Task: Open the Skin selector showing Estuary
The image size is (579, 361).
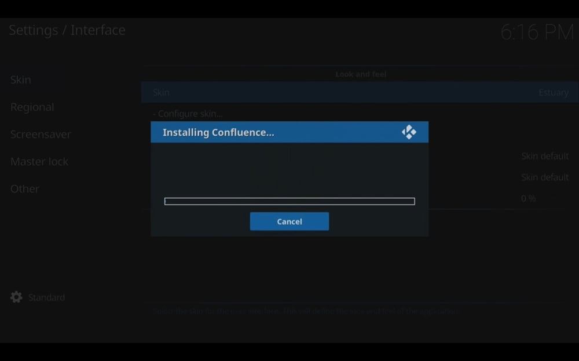Action: pyautogui.click(x=359, y=92)
